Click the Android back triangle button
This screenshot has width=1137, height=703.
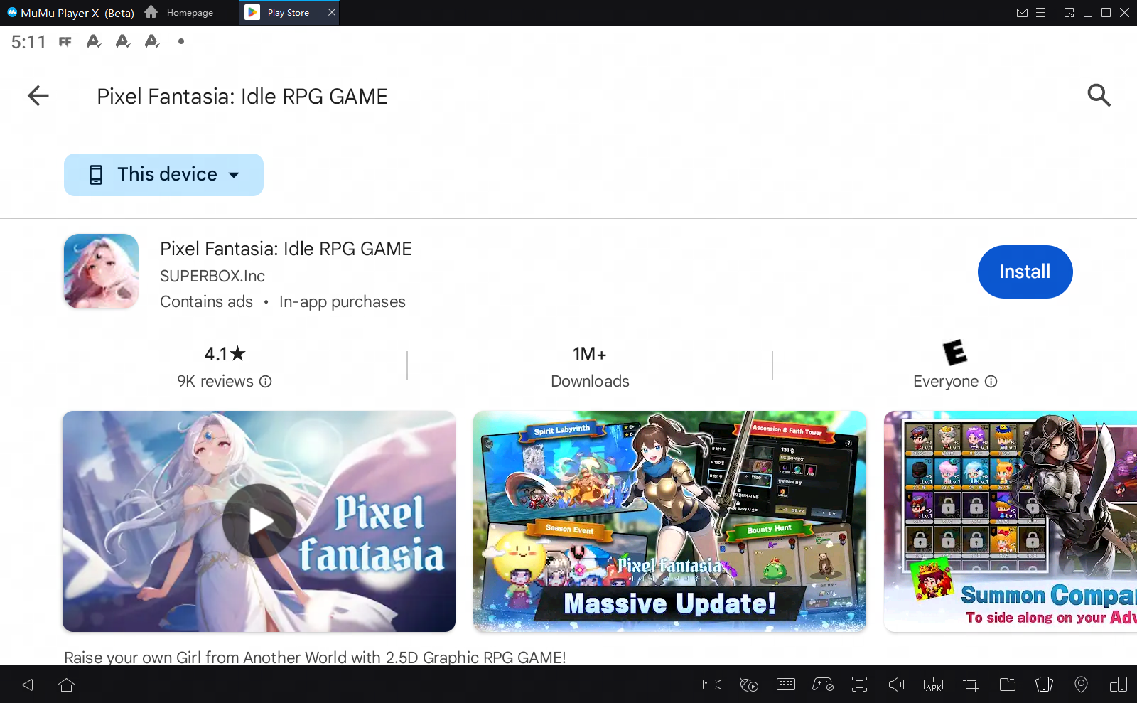[28, 685]
